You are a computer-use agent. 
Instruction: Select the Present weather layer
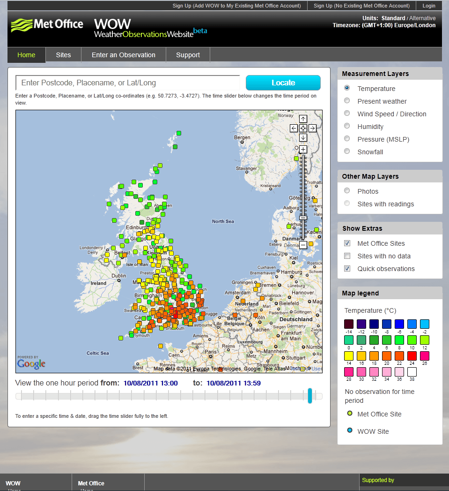(347, 100)
